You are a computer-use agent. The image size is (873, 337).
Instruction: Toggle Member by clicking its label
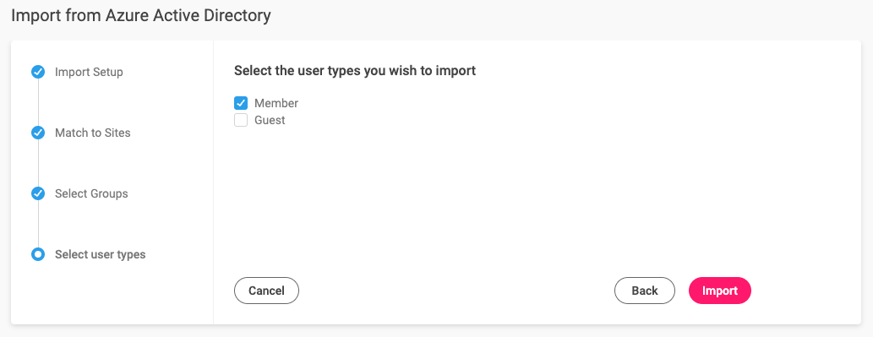[276, 103]
